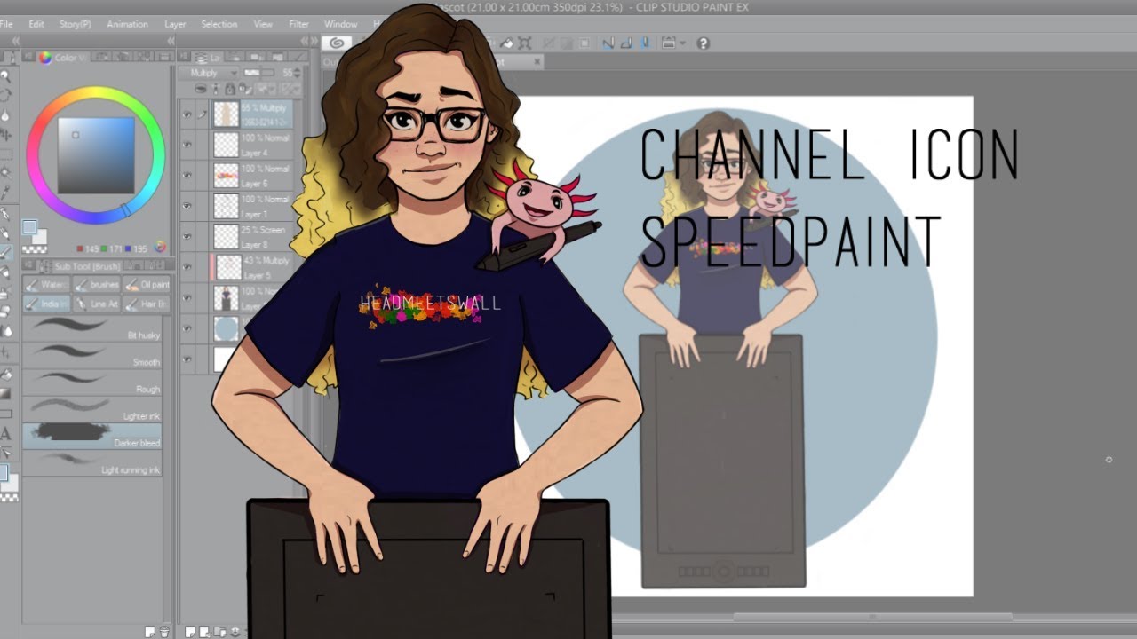Open the Help question mark icon
Image resolution: width=1137 pixels, height=639 pixels.
click(703, 43)
